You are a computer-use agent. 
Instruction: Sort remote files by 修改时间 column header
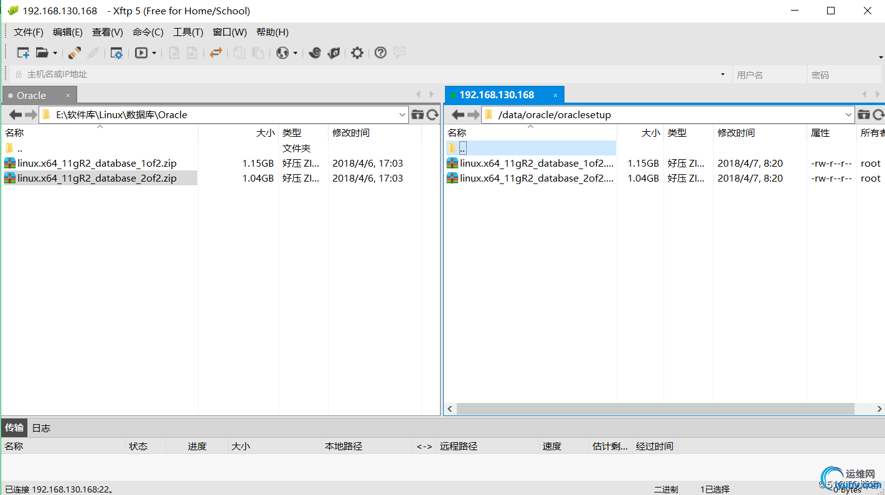click(760, 132)
